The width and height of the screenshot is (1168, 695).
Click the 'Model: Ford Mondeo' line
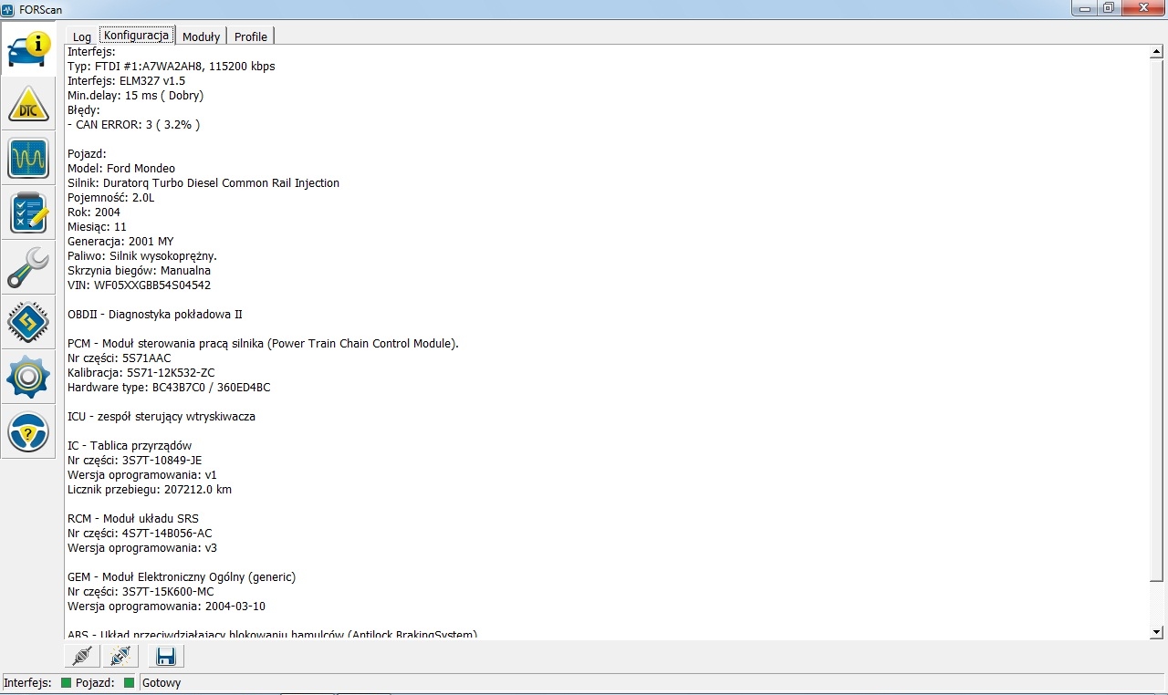(x=121, y=169)
